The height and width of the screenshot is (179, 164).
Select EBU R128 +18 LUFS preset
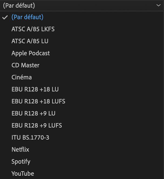click(38, 101)
